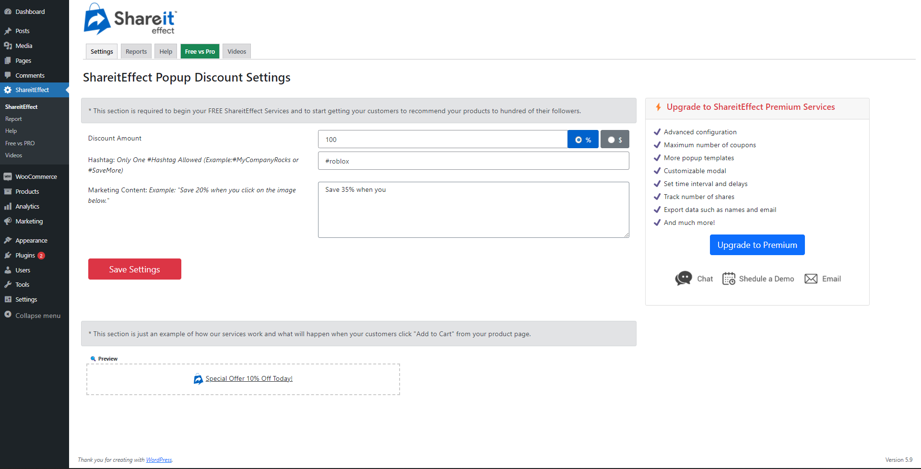921x469 pixels.
Task: Click the Posts pushpin icon
Action: coord(8,31)
